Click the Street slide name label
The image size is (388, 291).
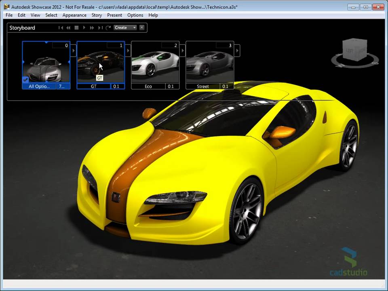point(203,86)
